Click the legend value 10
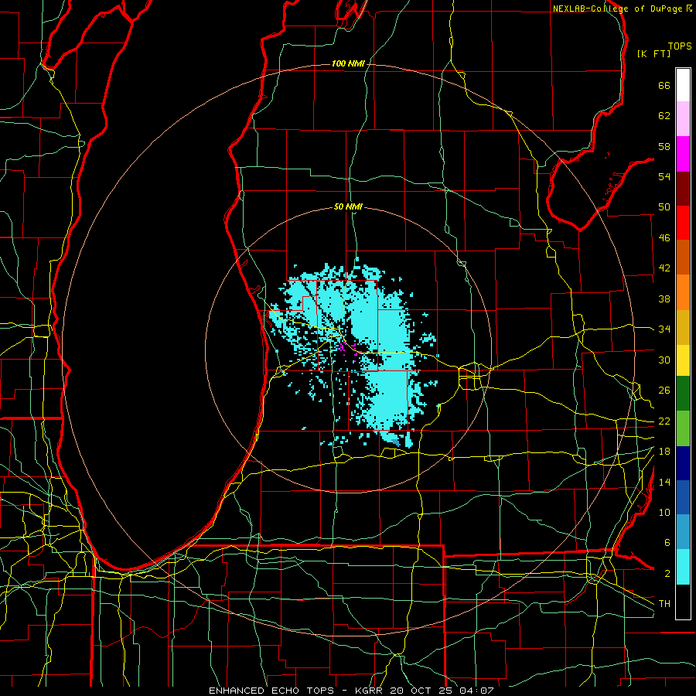 pyautogui.click(x=664, y=512)
